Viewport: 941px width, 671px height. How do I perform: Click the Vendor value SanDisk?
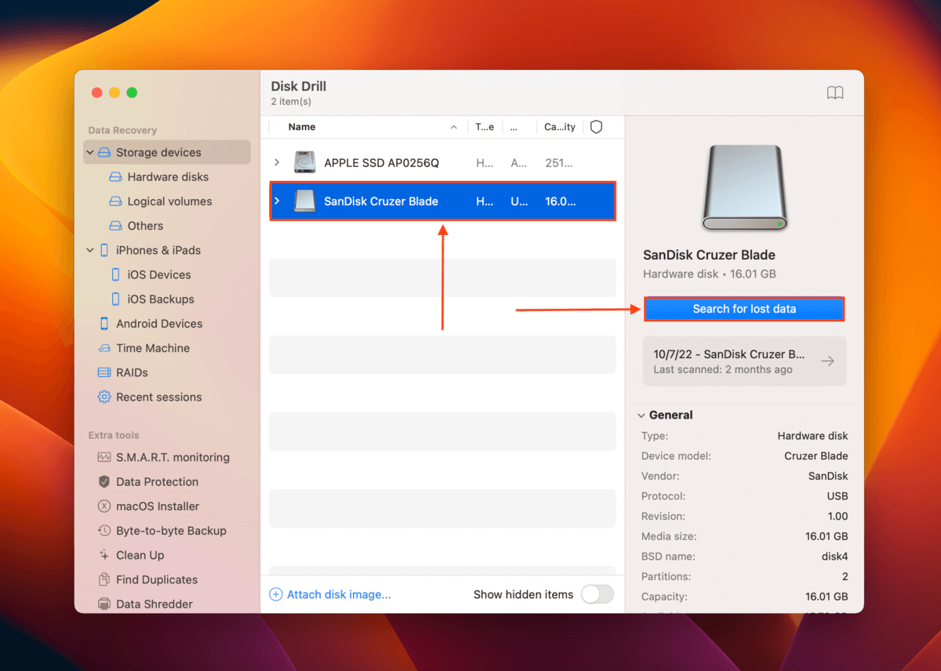pyautogui.click(x=828, y=476)
